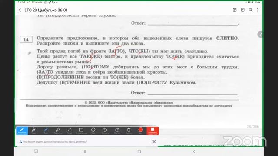This screenshot has width=278, height=156.
Task: Go back using the arrow beside the document title
Action: click(x=20, y=10)
